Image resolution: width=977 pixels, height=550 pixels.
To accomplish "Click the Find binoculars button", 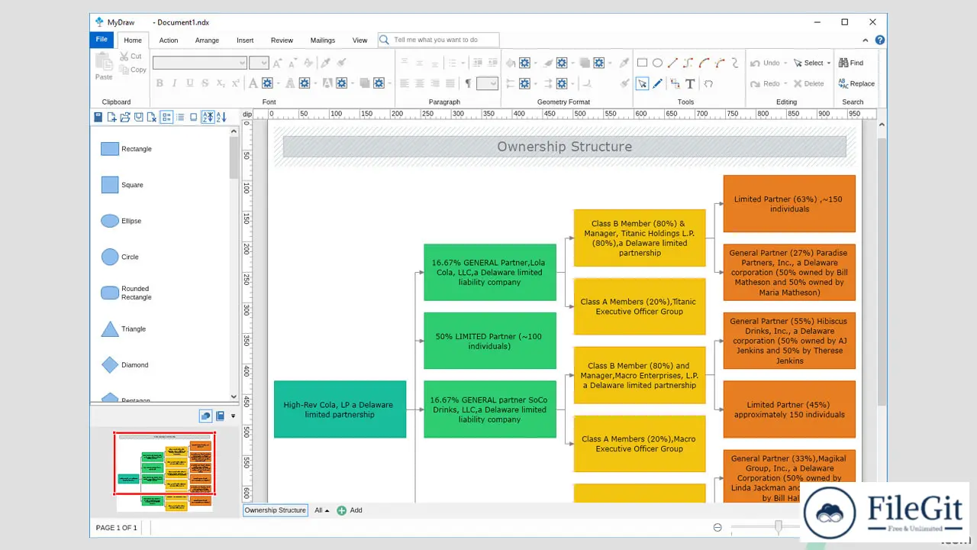I will tap(851, 63).
